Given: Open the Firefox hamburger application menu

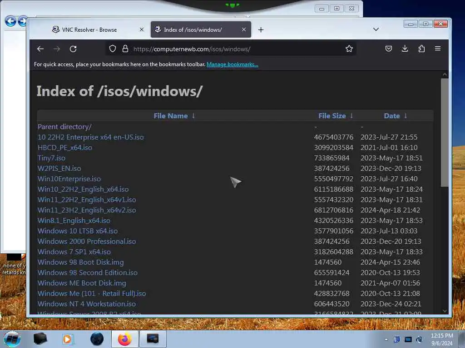Looking at the screenshot, I should click(x=438, y=48).
